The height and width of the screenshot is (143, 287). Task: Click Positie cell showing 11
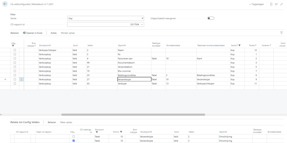[252, 83]
